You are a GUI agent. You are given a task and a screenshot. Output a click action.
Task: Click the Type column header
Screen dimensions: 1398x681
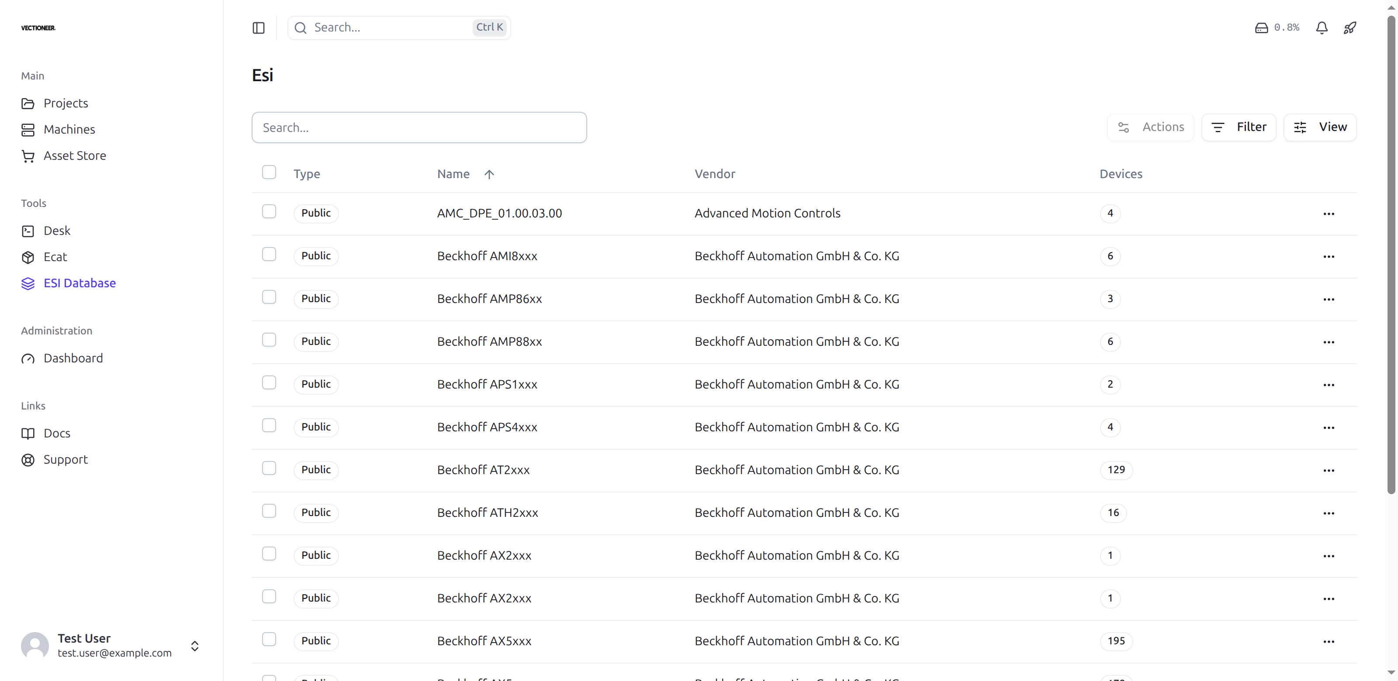[307, 174]
